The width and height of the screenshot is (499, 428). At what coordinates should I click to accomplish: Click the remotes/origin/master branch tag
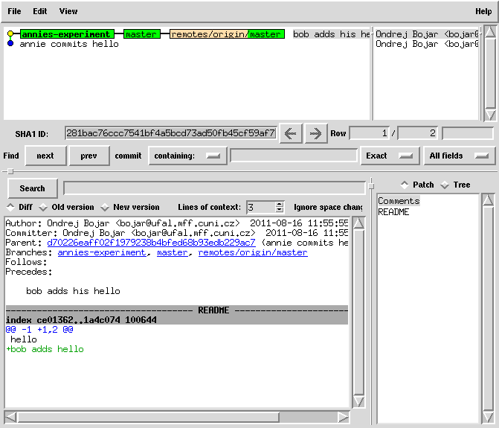(x=227, y=34)
